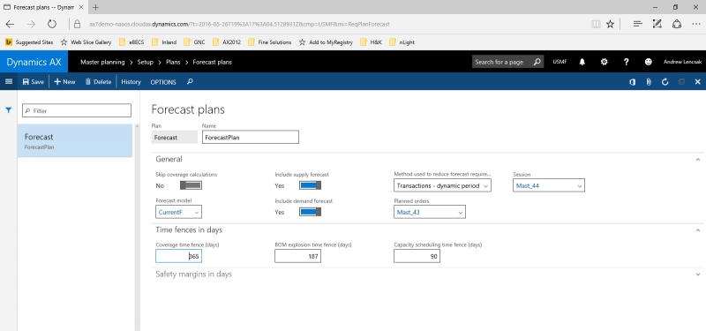Open Andrew Lencsak user menu

681,62
